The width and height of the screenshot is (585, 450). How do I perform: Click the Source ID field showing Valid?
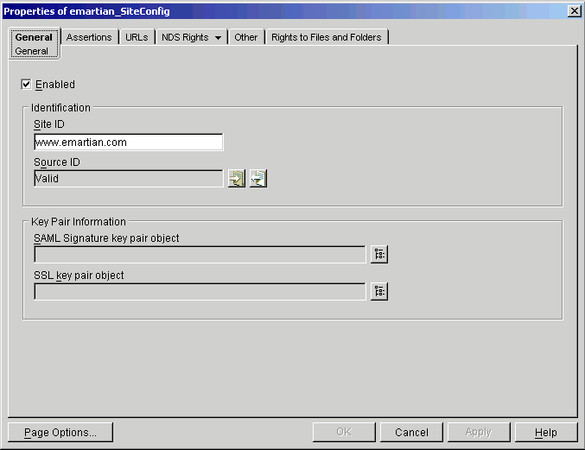click(129, 178)
